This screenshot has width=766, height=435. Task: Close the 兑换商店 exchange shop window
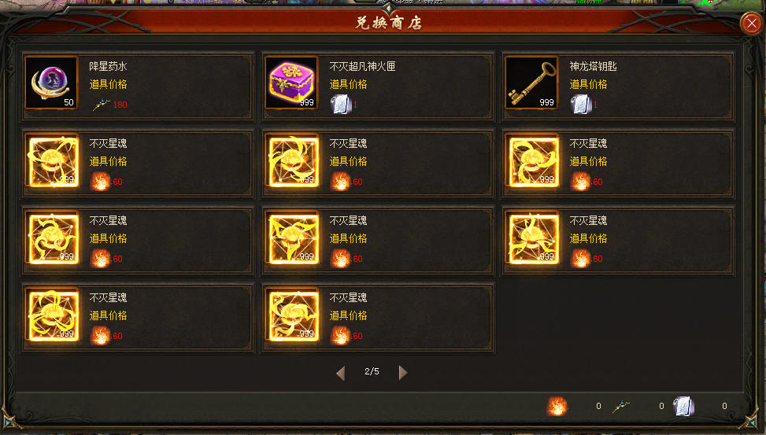[751, 23]
